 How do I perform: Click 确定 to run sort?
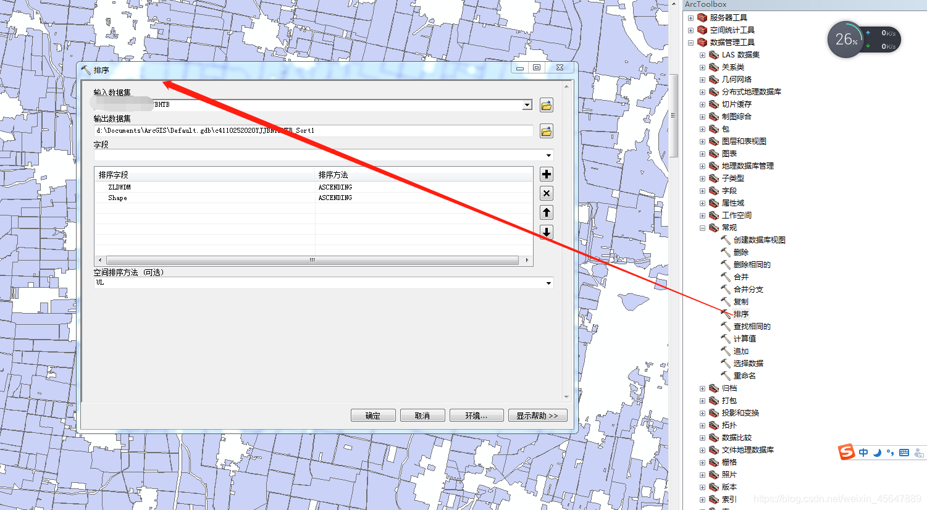373,416
